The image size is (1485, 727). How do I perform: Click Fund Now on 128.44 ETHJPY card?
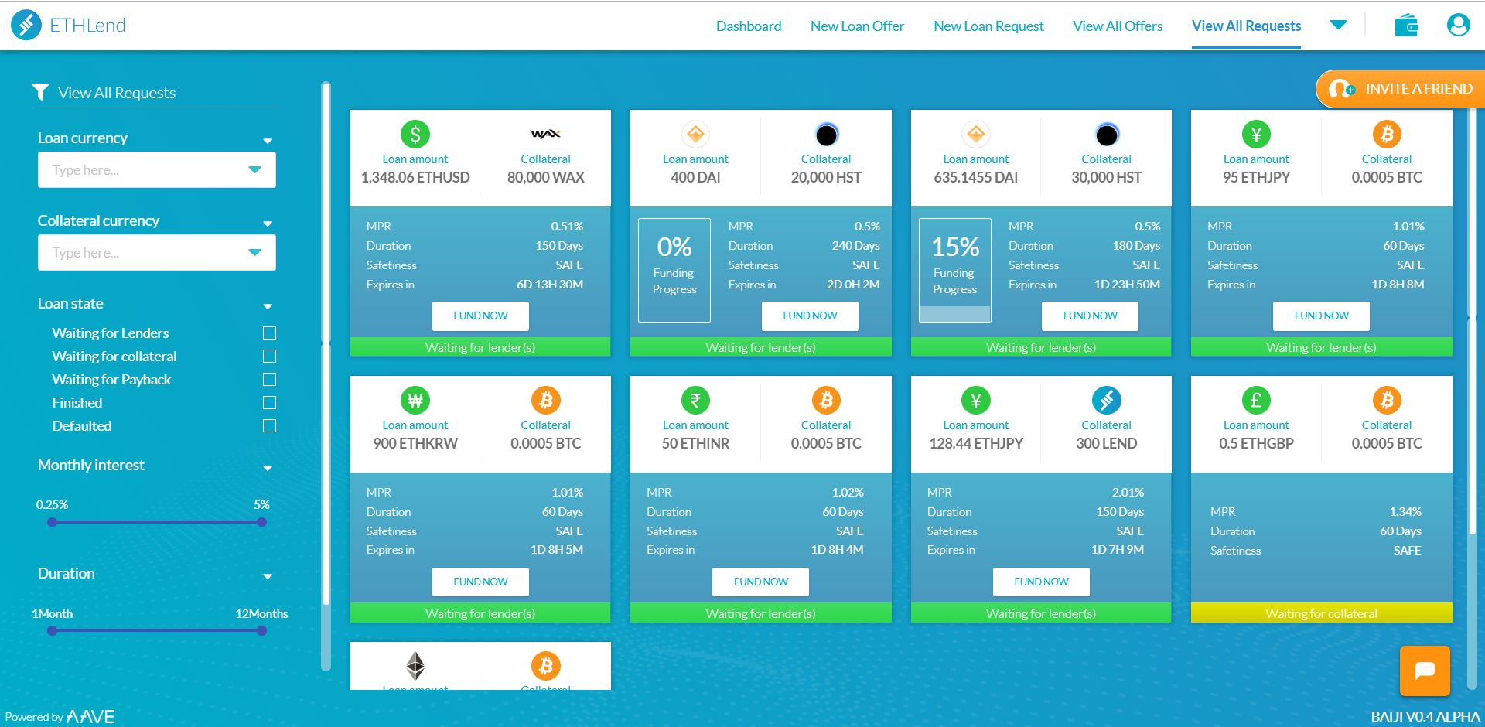[1041, 582]
